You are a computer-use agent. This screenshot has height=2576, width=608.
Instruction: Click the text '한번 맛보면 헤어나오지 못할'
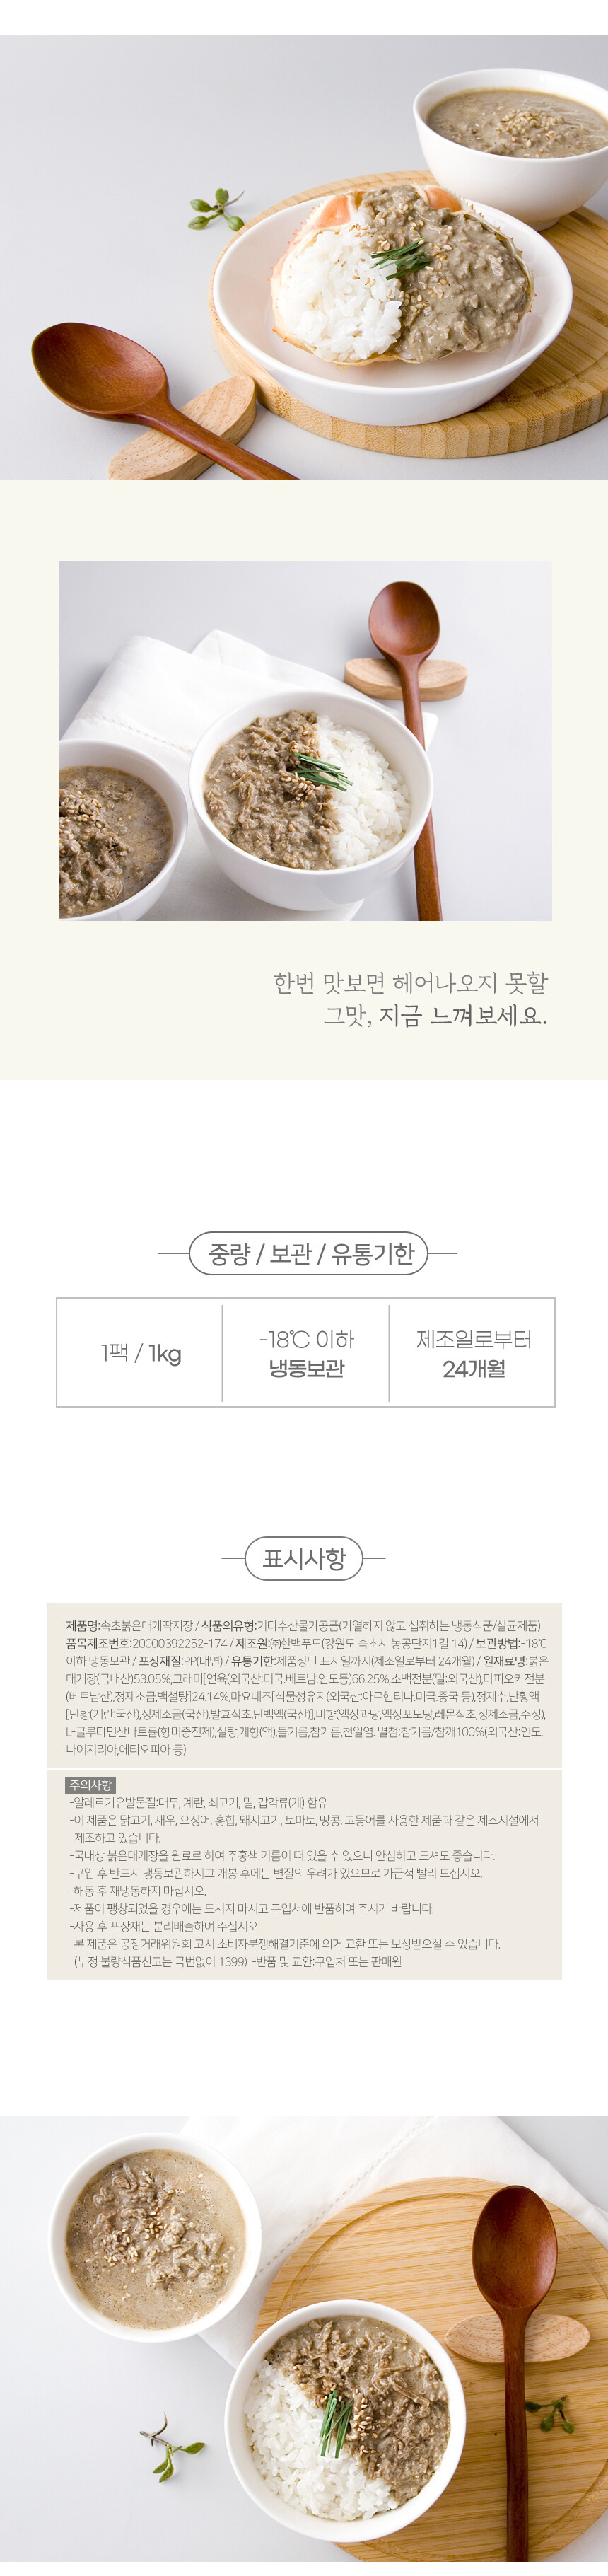click(410, 983)
